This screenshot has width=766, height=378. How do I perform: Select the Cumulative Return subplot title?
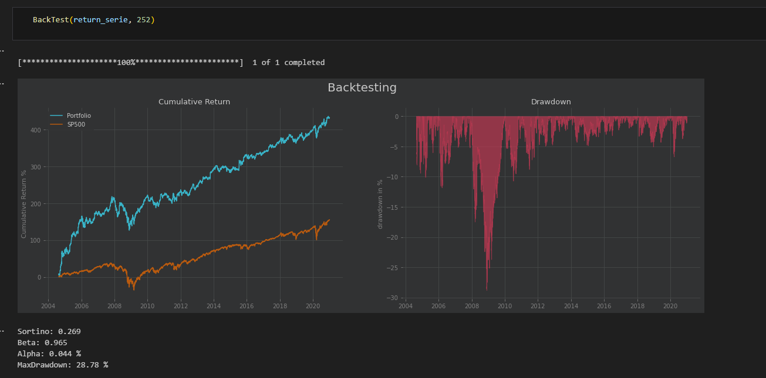click(194, 102)
